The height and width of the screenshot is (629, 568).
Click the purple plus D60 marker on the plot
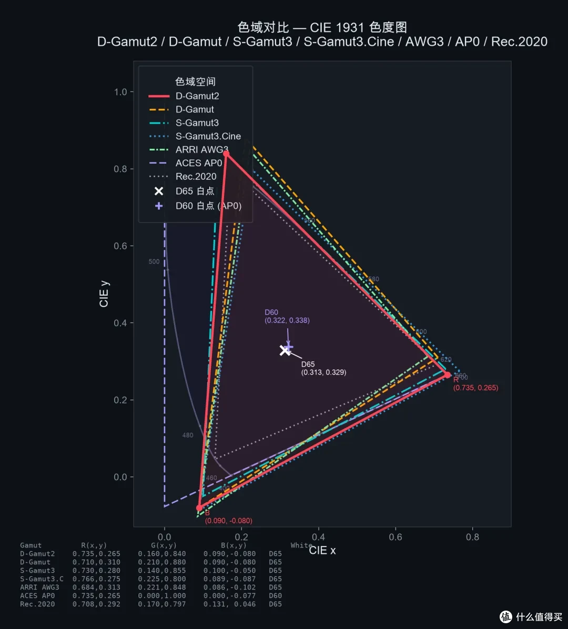(288, 347)
